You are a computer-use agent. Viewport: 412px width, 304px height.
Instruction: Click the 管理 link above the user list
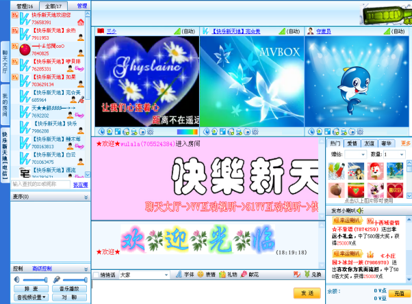click(82, 5)
